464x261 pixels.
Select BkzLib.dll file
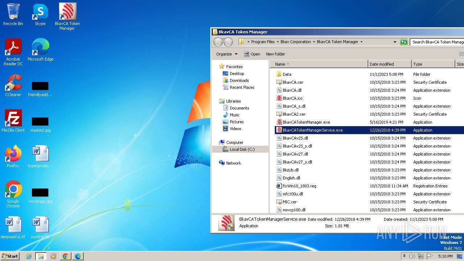pos(287,170)
